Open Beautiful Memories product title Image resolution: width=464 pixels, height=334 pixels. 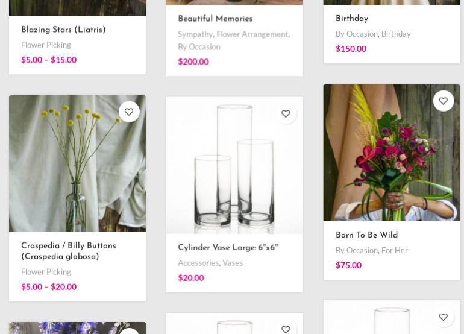215,19
